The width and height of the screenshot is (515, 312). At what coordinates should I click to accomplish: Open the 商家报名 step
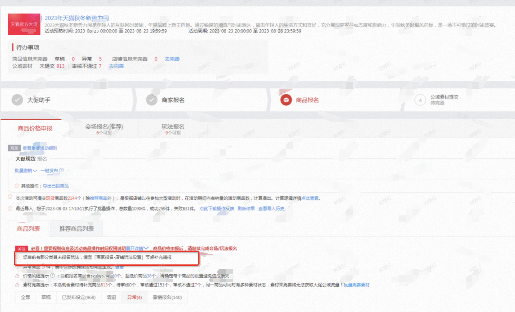click(x=173, y=100)
